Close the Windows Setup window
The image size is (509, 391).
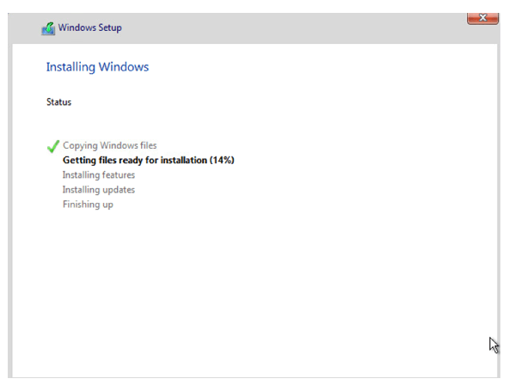coord(482,18)
